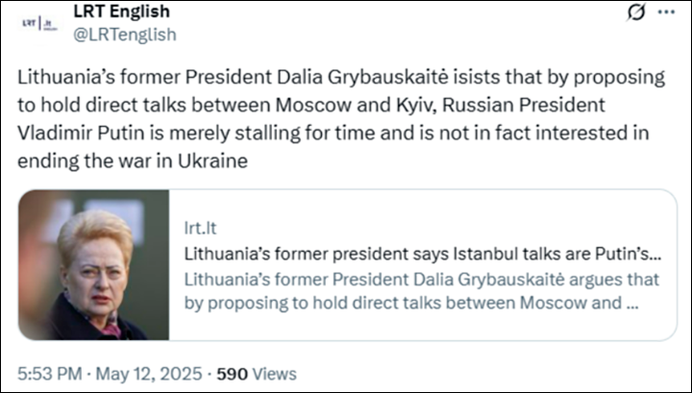Click the link card description text

[421, 292]
